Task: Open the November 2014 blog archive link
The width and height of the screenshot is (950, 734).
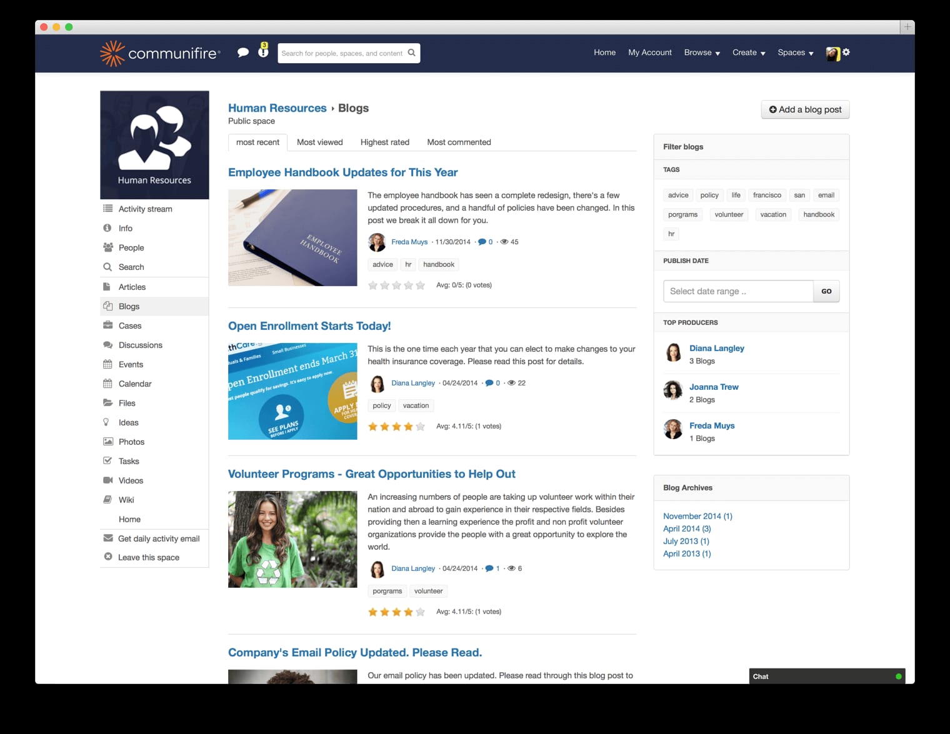Action: 697,516
